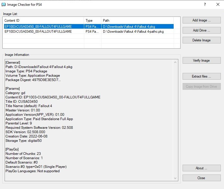
Task: Click the About button
Action: [x=202, y=168]
